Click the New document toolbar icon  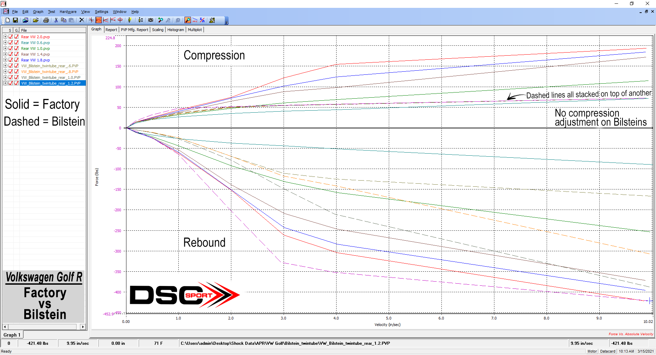click(8, 20)
